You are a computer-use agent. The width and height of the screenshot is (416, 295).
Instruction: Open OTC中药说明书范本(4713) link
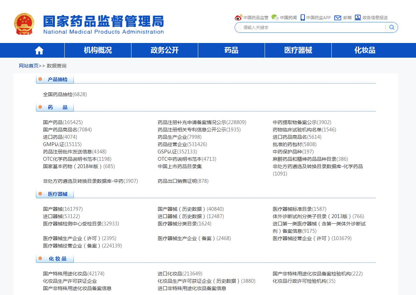click(187, 159)
